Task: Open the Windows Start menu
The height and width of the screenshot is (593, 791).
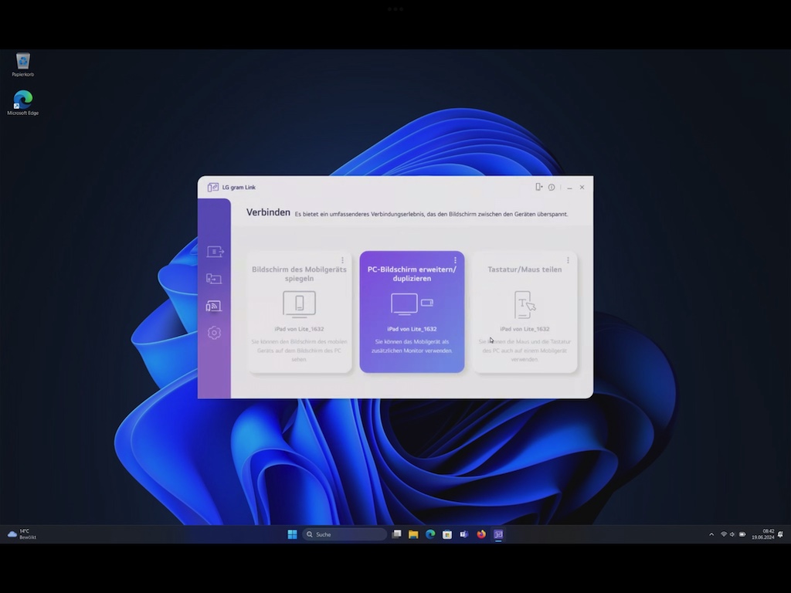Action: (292, 534)
